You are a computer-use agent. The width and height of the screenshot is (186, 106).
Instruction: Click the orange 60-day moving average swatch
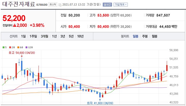click(x=18, y=47)
